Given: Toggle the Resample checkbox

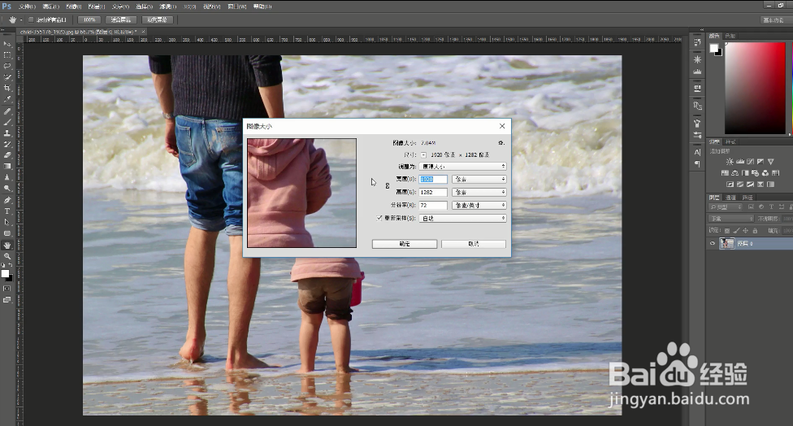Looking at the screenshot, I should pyautogui.click(x=379, y=218).
